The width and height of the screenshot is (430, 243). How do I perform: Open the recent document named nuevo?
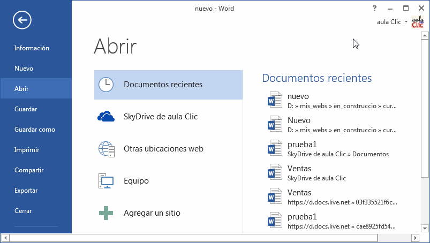299,96
